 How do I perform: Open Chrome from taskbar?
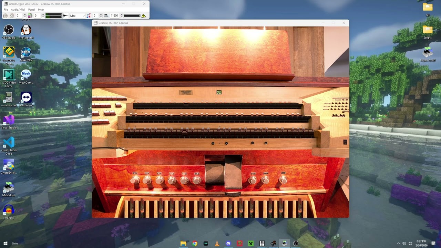coord(195,243)
